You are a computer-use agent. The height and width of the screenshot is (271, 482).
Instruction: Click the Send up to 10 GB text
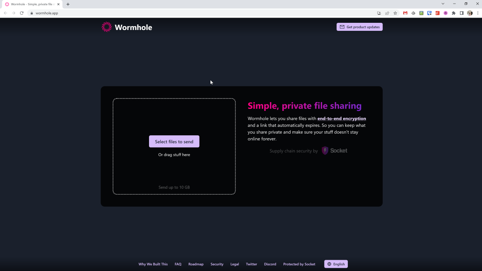tap(174, 187)
